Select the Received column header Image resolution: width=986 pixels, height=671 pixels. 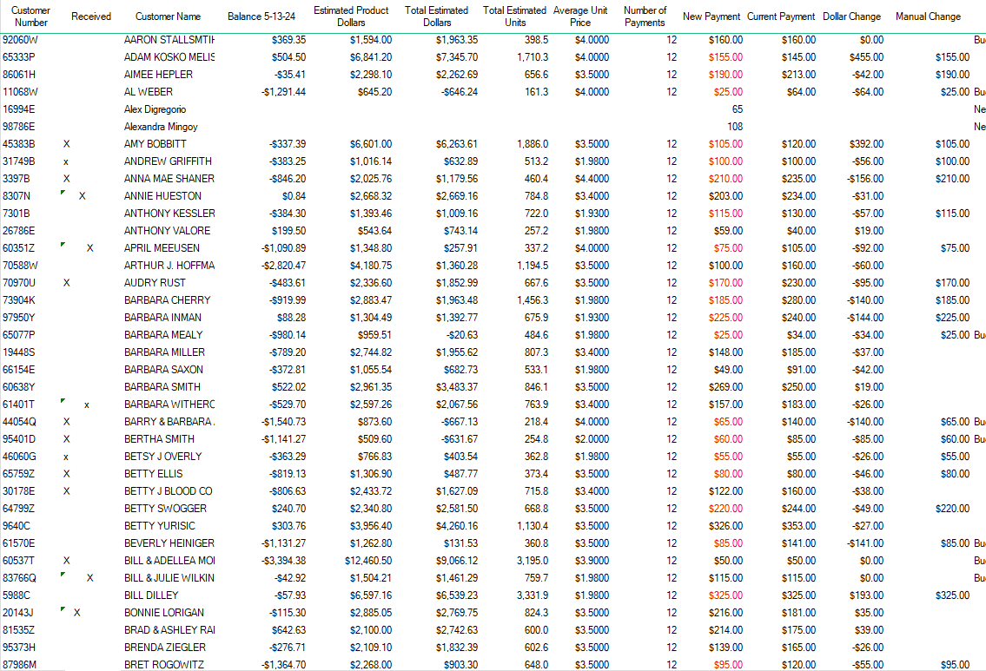(91, 16)
